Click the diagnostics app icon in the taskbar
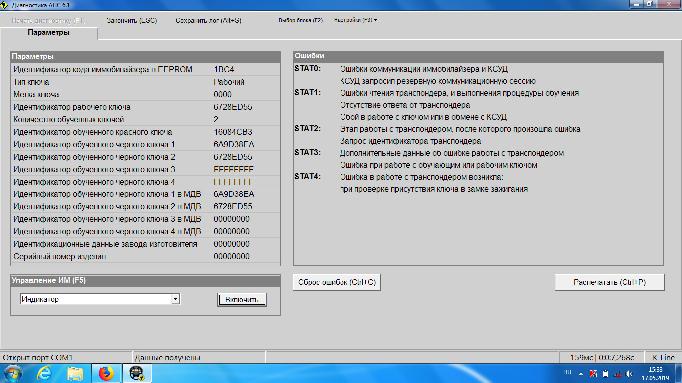This screenshot has width=682, height=383. click(137, 373)
